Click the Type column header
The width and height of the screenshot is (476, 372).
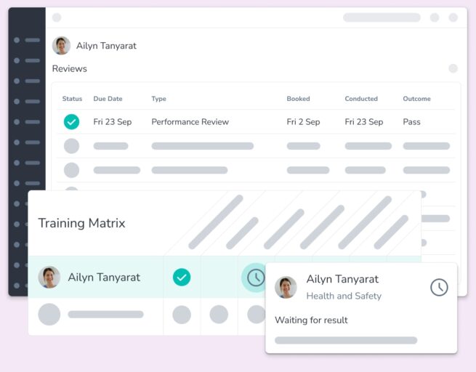tap(158, 99)
